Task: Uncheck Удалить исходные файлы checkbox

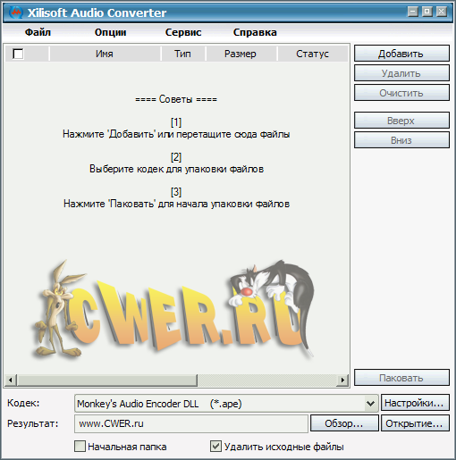Action: tap(215, 447)
